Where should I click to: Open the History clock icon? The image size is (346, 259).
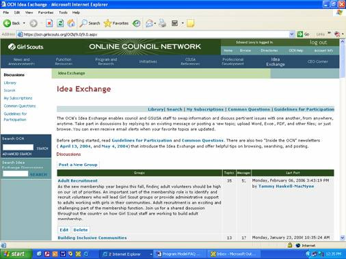coord(137,23)
